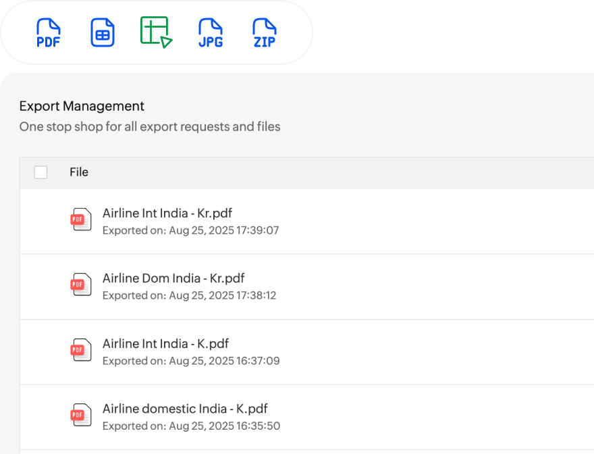Open Airline Dom India - Kr.pdf file
Screen dimensions: 594x454
(x=173, y=278)
